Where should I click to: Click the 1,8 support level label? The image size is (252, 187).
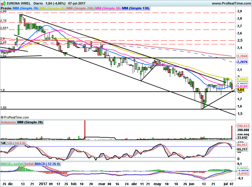pyautogui.click(x=2, y=90)
